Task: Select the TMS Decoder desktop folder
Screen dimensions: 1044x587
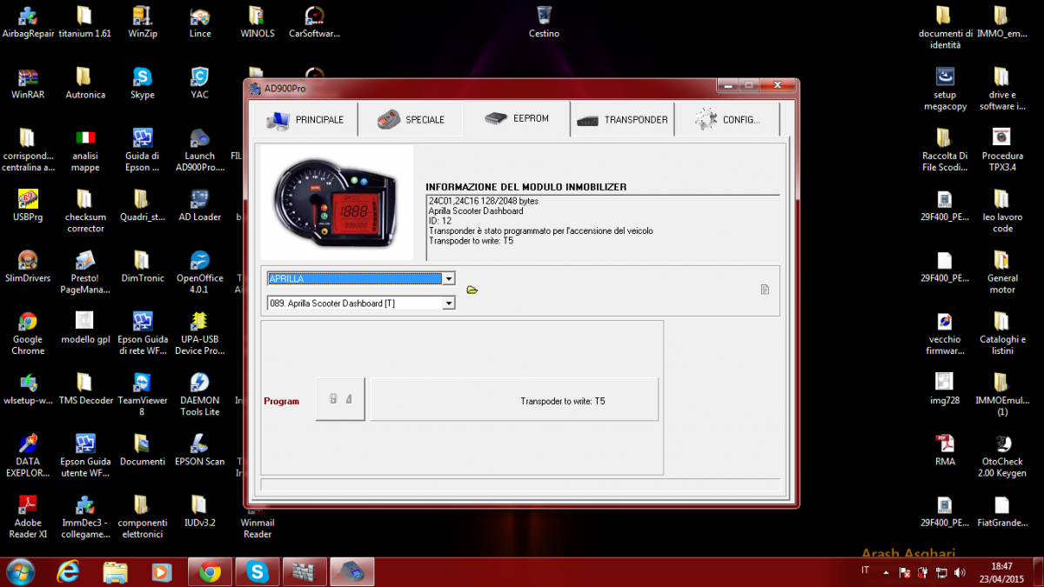Action: click(85, 389)
